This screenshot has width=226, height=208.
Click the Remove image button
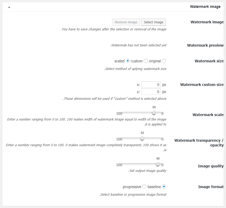tap(126, 22)
